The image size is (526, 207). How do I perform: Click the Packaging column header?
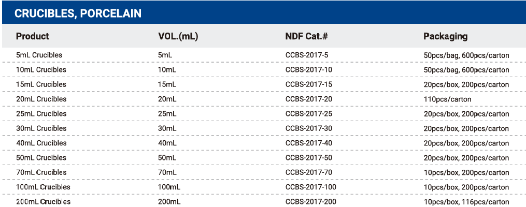pos(446,37)
